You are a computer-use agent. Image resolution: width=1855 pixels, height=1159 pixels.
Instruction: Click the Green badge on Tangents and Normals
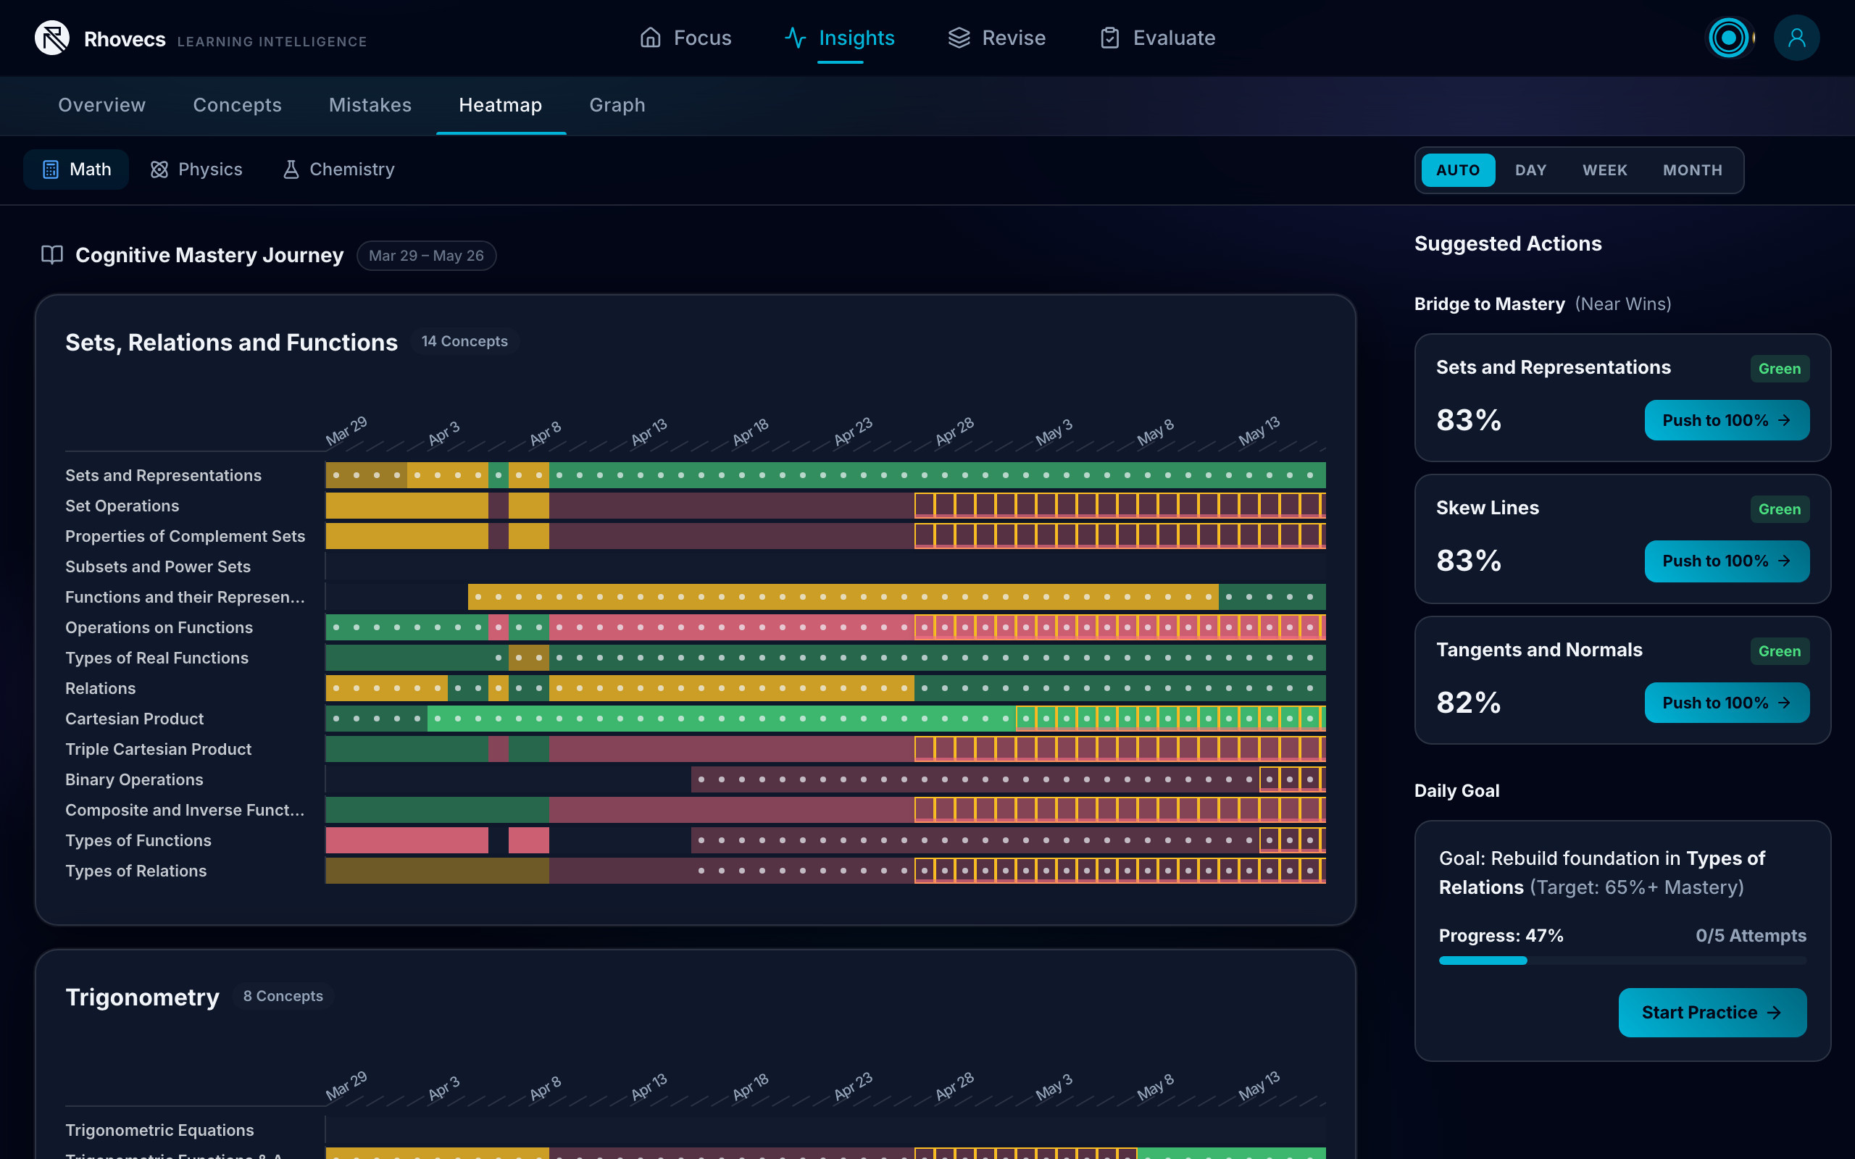(x=1779, y=650)
